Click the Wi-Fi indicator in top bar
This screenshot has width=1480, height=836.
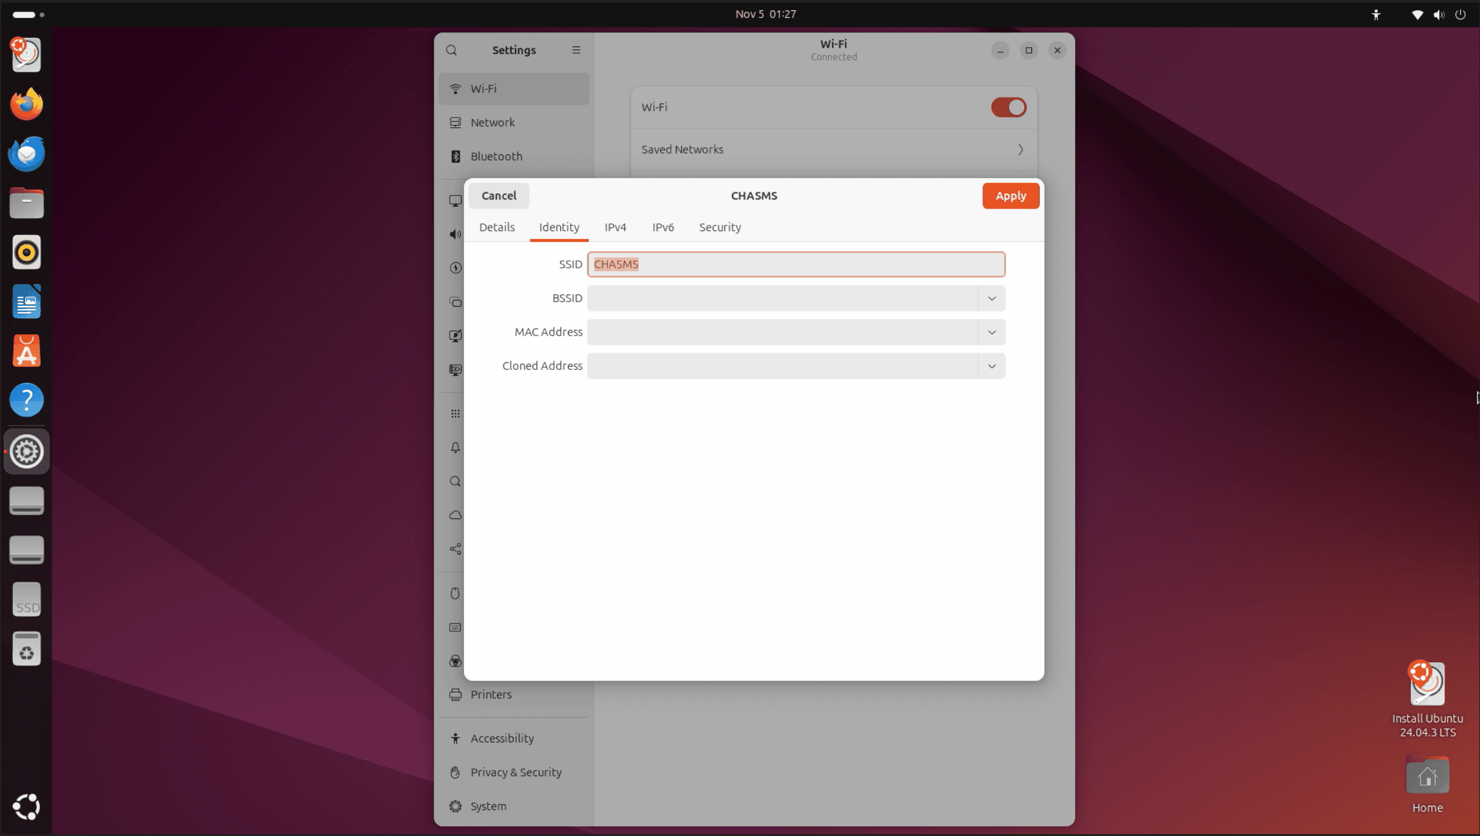click(1417, 14)
